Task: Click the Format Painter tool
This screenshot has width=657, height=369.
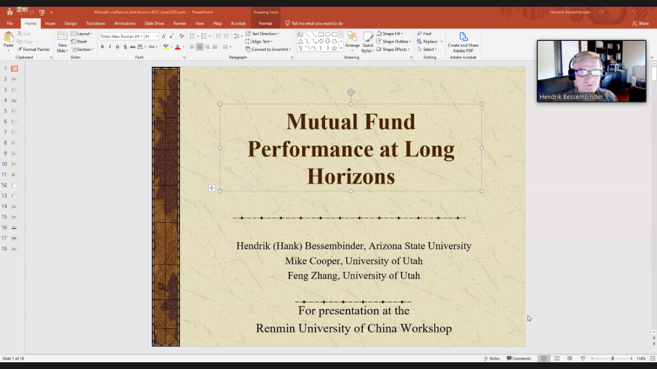Action: (33, 50)
